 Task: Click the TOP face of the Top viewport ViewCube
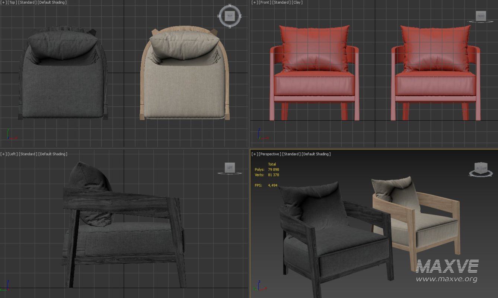coord(230,16)
